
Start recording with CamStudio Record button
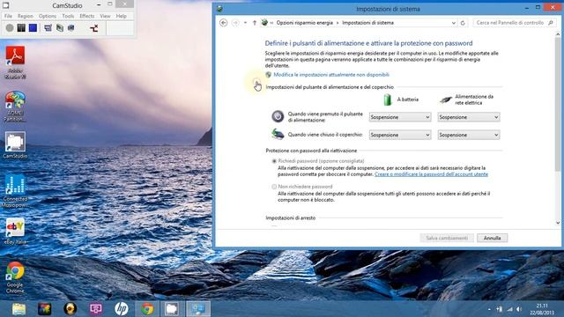(x=10, y=27)
